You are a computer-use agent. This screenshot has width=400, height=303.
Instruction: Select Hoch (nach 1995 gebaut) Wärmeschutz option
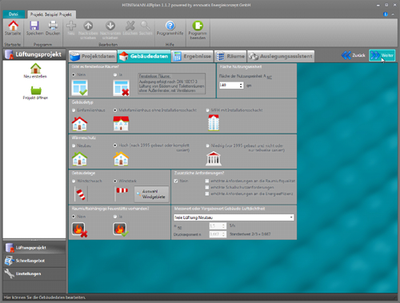(x=115, y=146)
